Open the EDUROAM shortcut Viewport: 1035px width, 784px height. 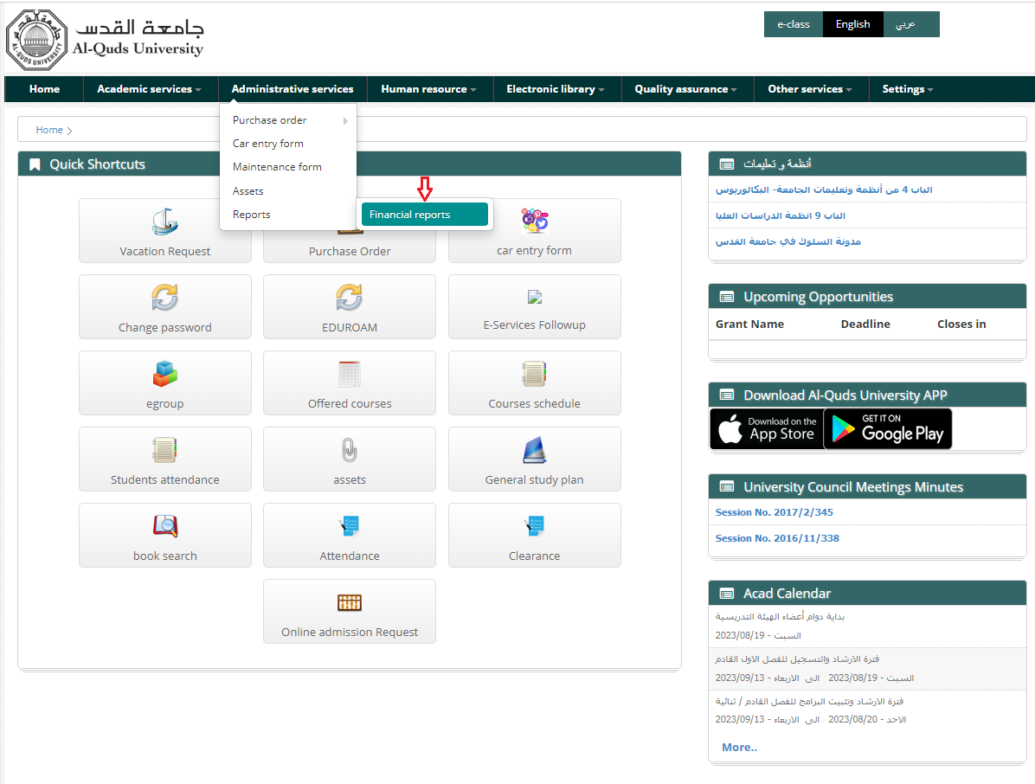[x=349, y=298]
